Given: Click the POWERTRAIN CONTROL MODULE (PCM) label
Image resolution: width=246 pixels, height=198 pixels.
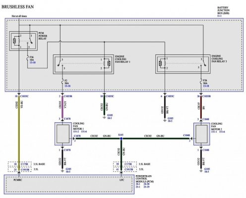Looking at the screenshot, I should [144, 179].
